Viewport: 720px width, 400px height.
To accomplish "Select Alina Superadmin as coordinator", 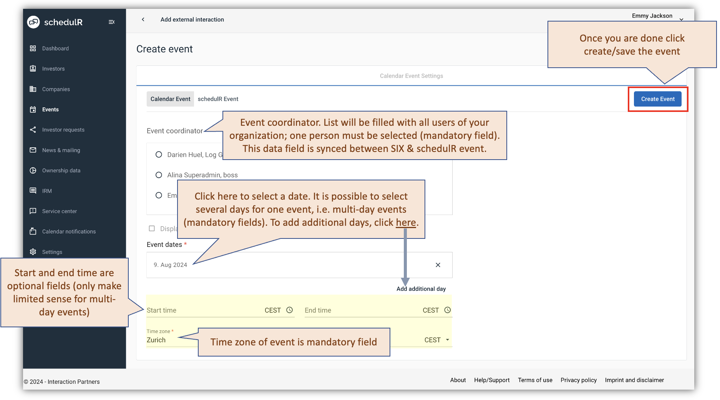I will coord(159,175).
